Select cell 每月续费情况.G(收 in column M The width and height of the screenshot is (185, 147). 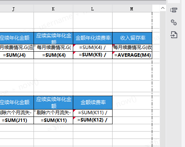[x=132, y=48]
